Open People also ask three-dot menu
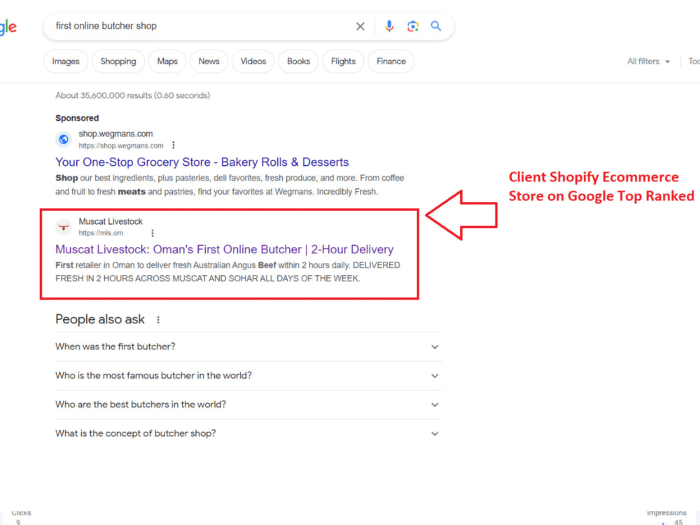Image resolution: width=700 pixels, height=525 pixels. (158, 320)
